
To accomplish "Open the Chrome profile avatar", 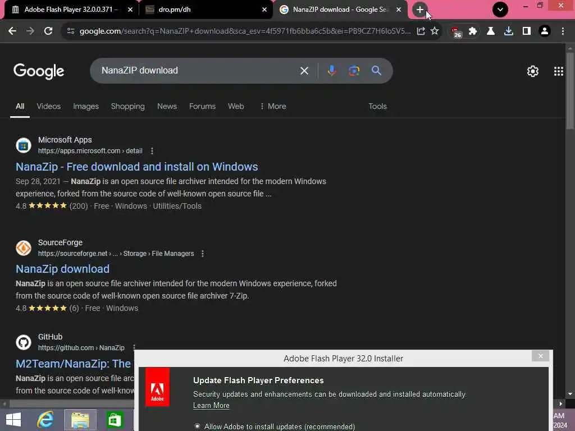I will coord(545,31).
